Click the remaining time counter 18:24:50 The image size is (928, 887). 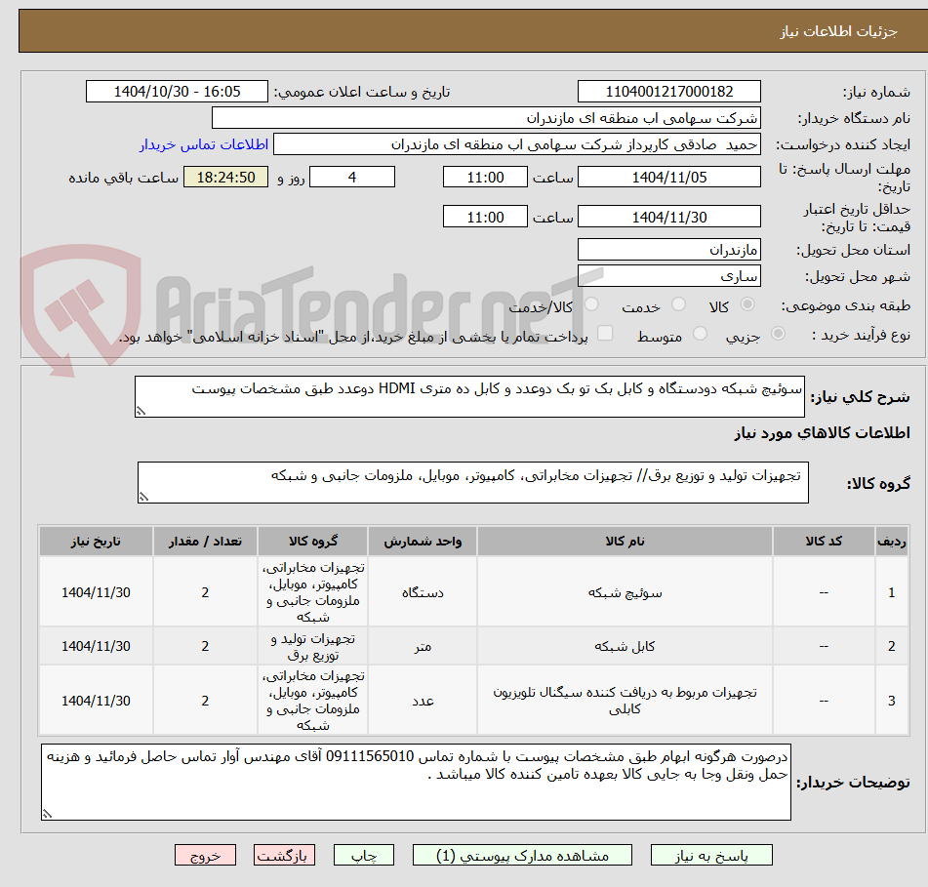pyautogui.click(x=225, y=178)
